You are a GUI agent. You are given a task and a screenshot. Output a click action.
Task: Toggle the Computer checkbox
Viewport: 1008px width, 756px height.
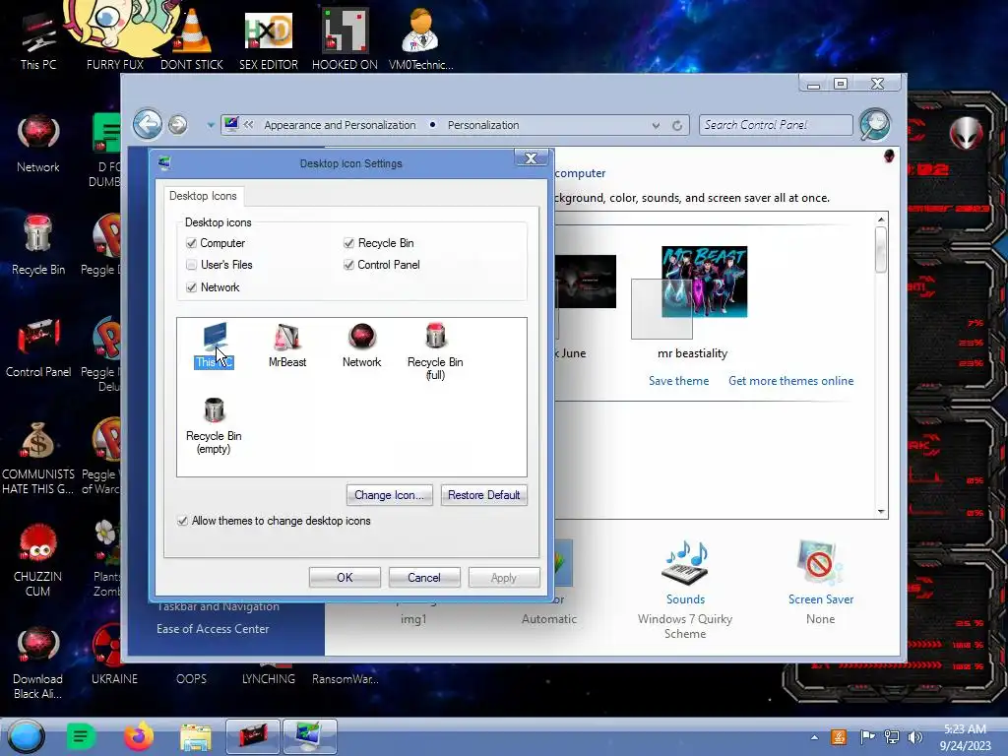click(192, 243)
